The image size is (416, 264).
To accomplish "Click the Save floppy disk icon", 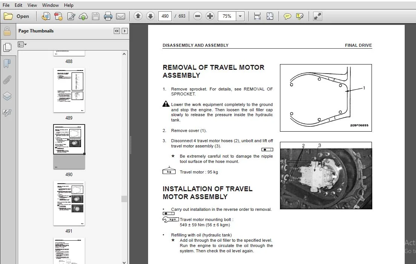I will 95,16.
